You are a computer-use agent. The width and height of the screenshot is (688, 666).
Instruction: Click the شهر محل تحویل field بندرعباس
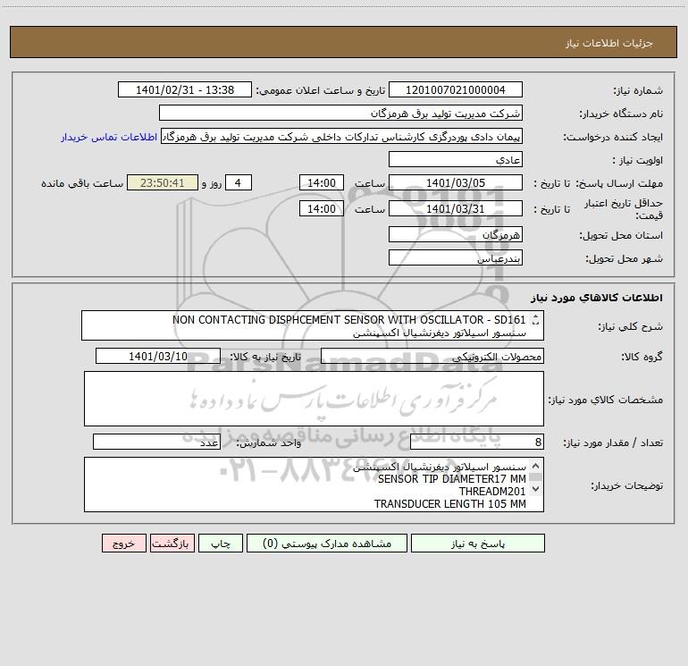point(456,257)
